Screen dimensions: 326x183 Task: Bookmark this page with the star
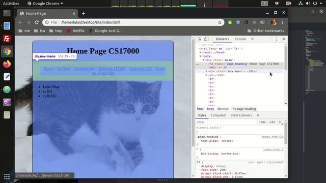(x=220, y=22)
